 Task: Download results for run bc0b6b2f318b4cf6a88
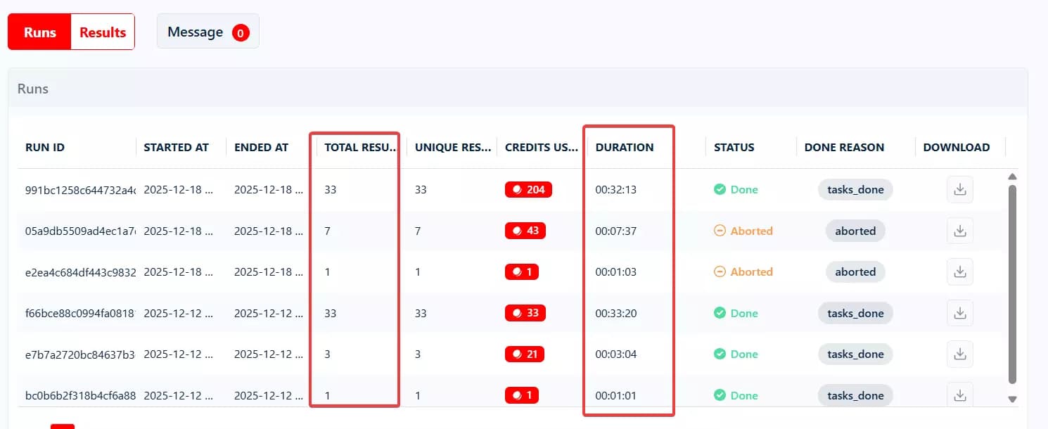(x=959, y=395)
